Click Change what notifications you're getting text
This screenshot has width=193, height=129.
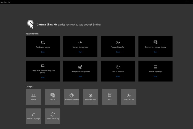pos(43,72)
